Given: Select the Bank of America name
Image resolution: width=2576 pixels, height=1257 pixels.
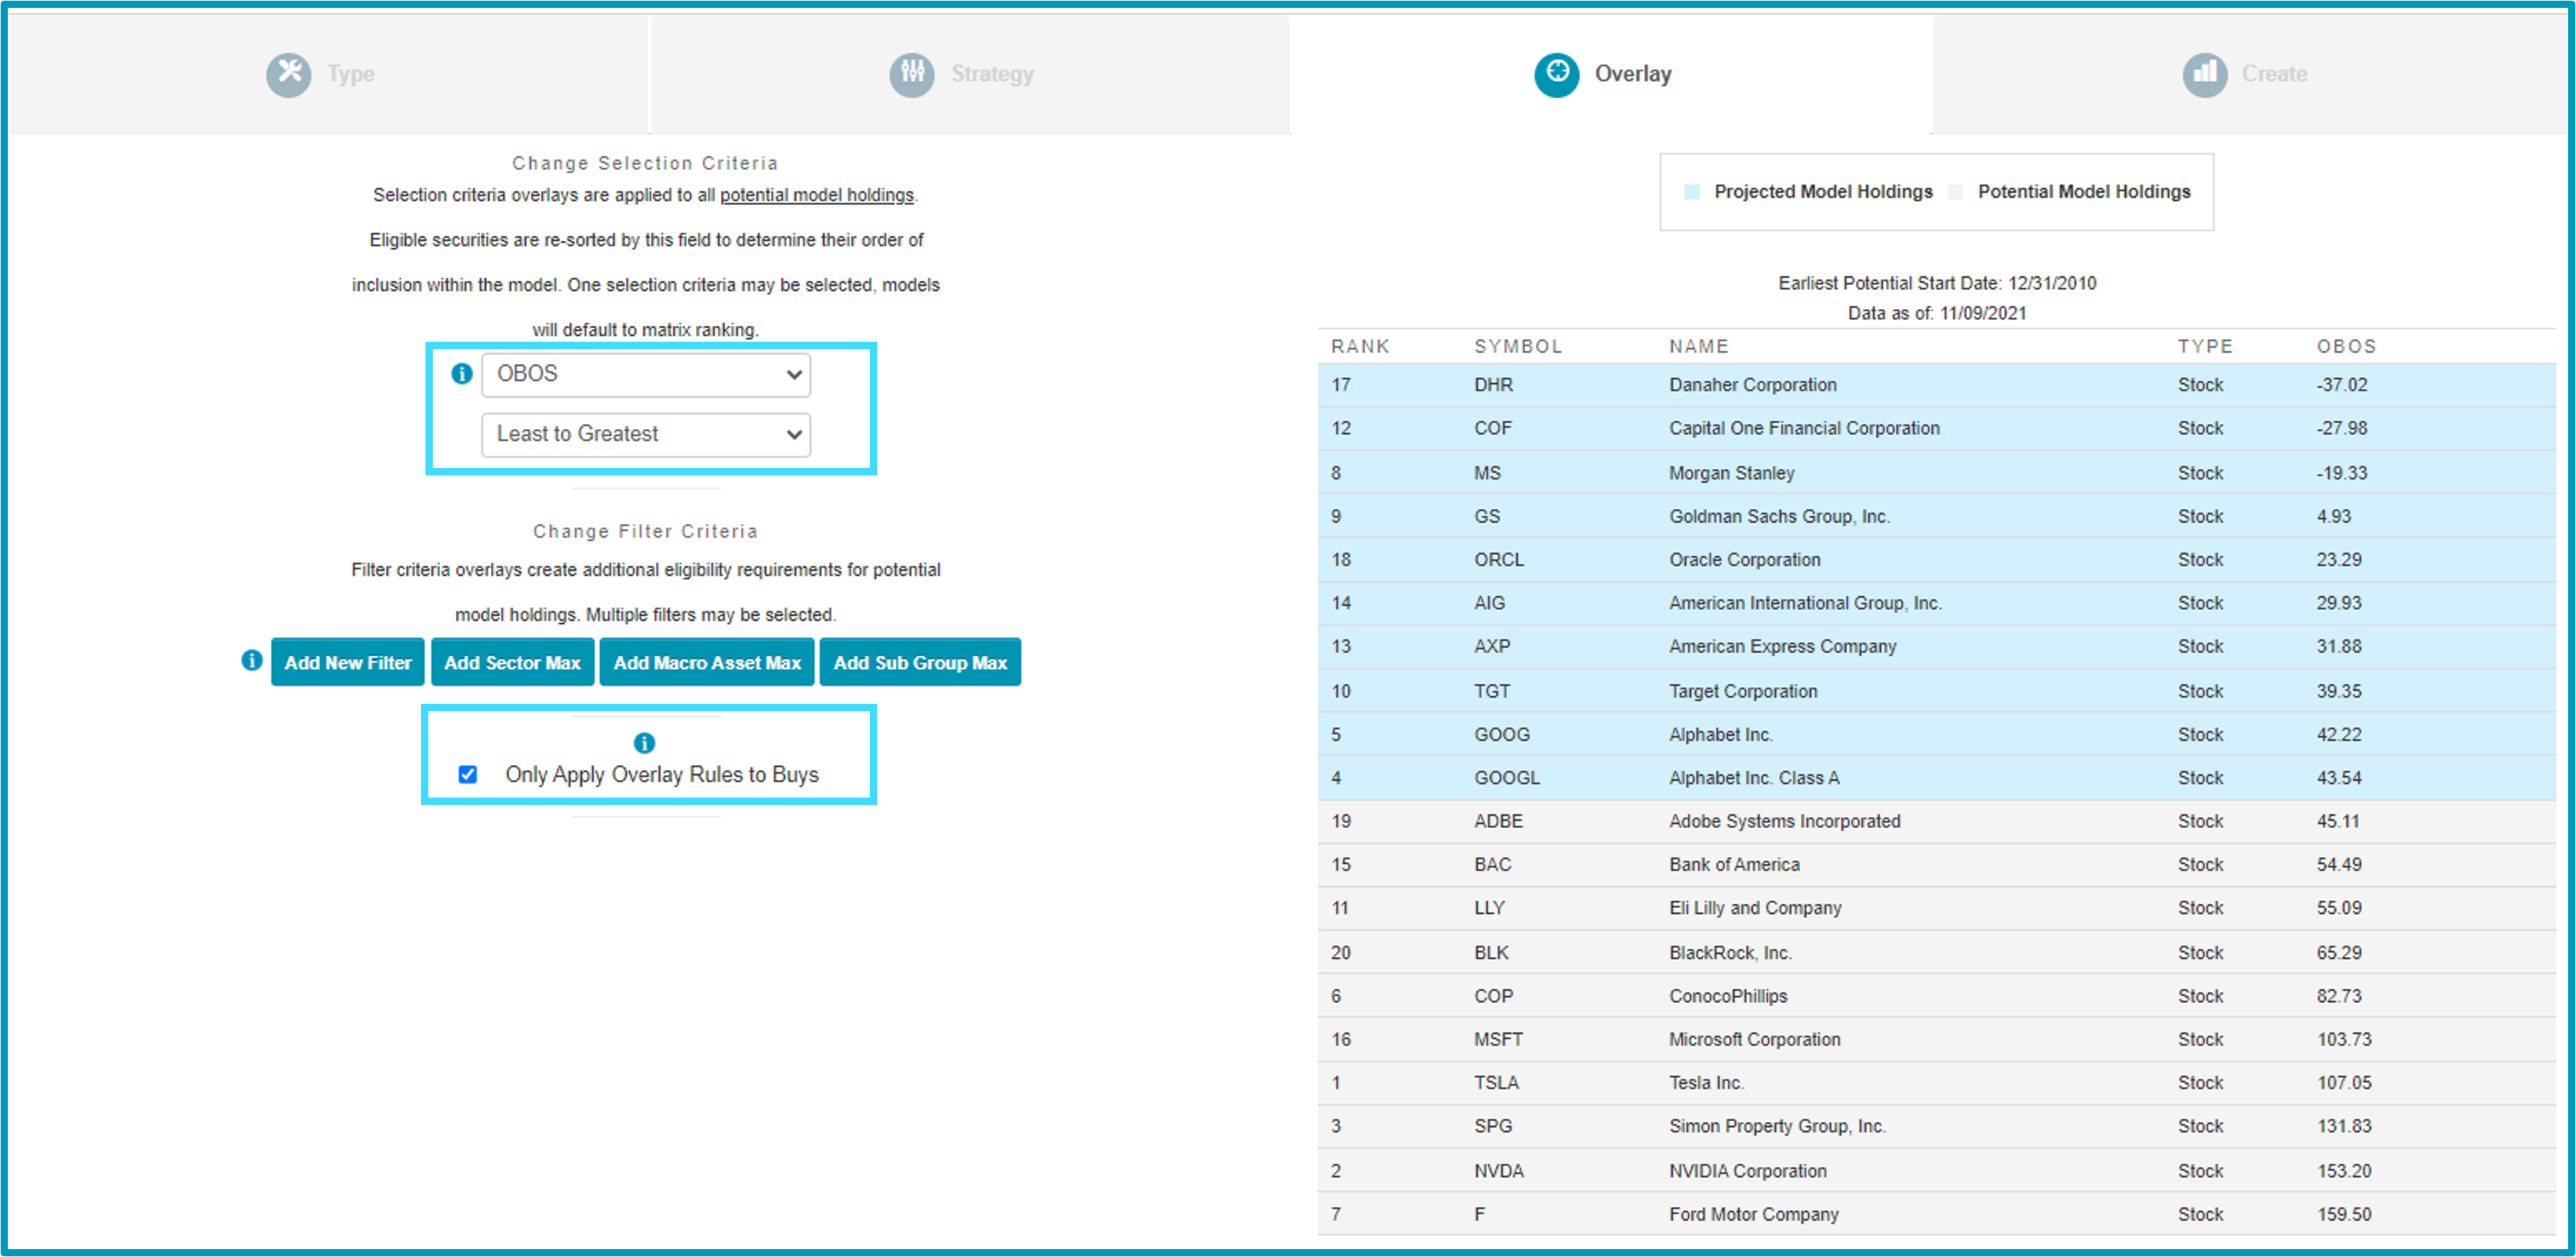Looking at the screenshot, I should (x=1734, y=865).
